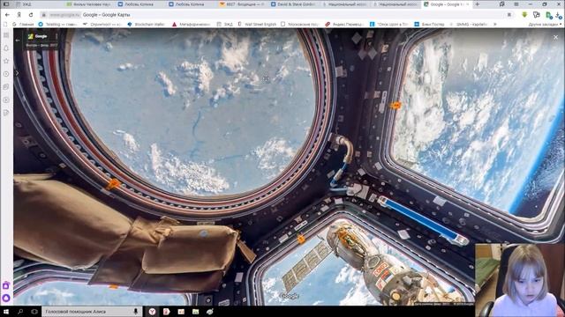Open the feedback extension icon in toolbar
This screenshot has height=317, width=565.
pos(537,15)
